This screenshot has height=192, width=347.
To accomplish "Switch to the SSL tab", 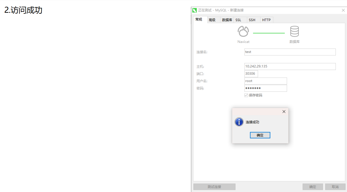I will pyautogui.click(x=238, y=20).
